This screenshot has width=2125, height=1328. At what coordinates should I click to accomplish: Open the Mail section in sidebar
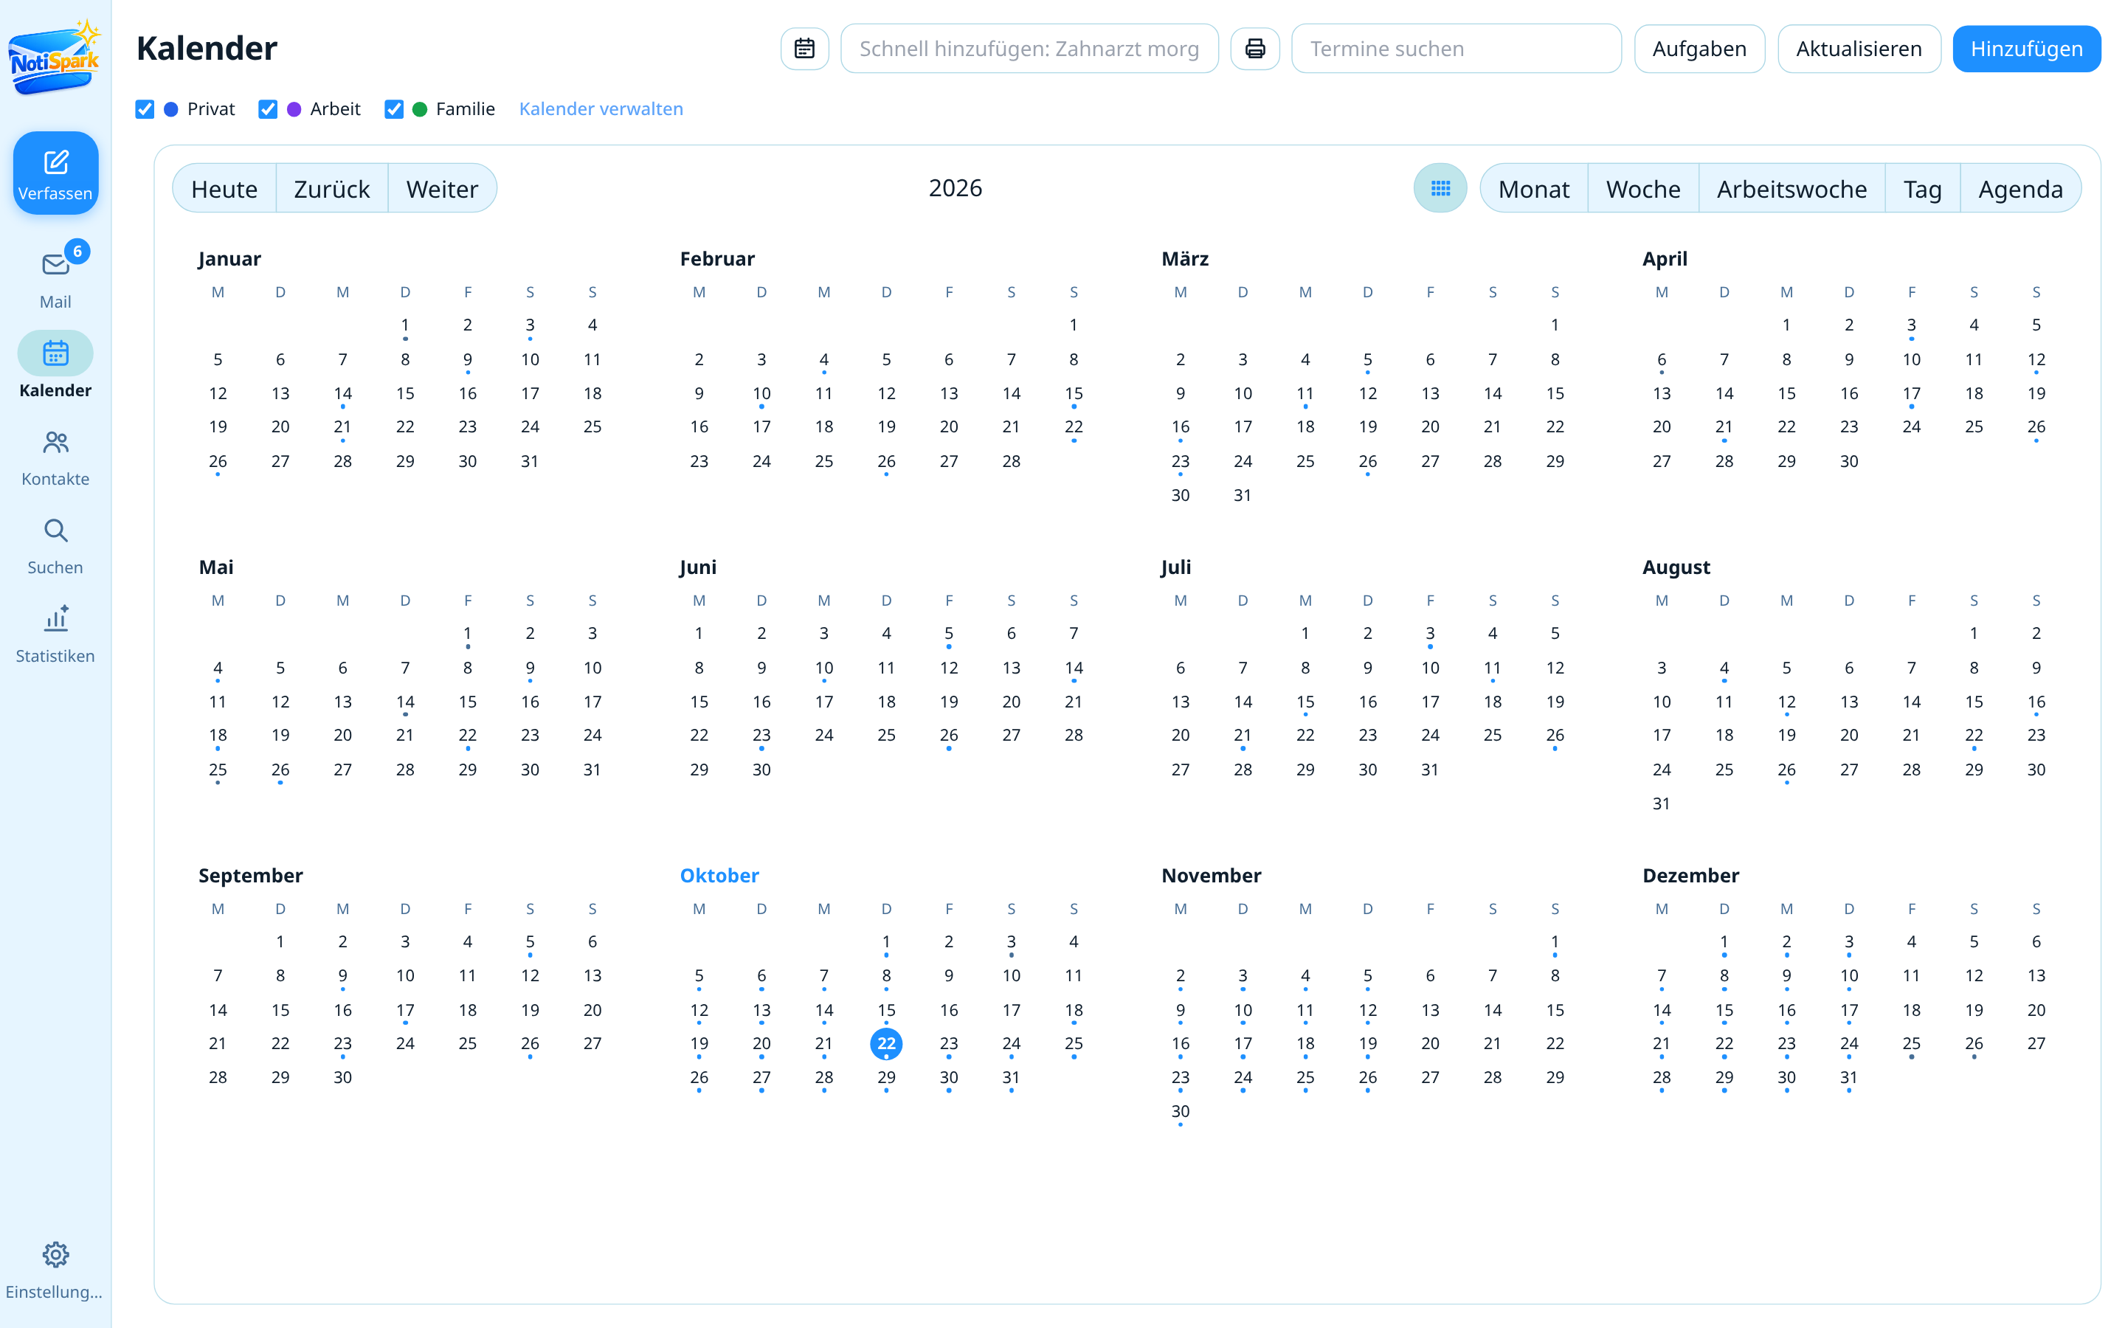tap(55, 276)
